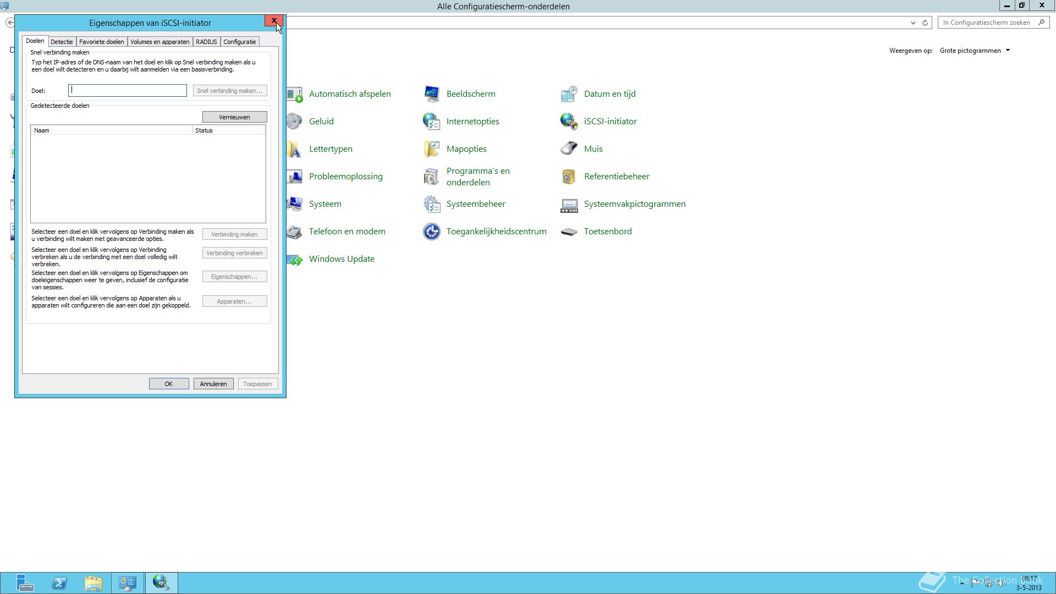Switch to Control Panel taskbar button
Viewport: 1056px width, 594px height.
128,583
